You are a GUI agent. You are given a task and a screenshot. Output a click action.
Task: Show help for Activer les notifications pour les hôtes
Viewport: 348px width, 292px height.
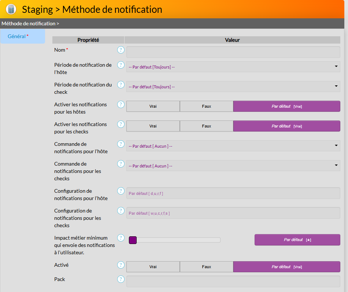(x=121, y=104)
